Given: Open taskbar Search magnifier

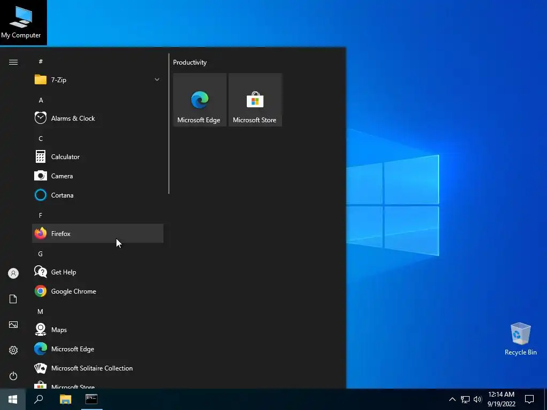Looking at the screenshot, I should point(38,399).
